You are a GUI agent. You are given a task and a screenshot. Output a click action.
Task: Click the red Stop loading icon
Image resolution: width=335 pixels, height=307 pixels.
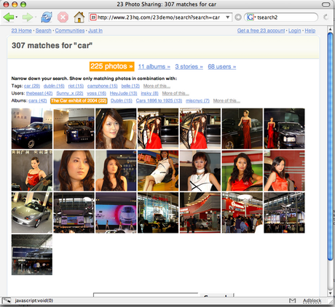pos(63,17)
